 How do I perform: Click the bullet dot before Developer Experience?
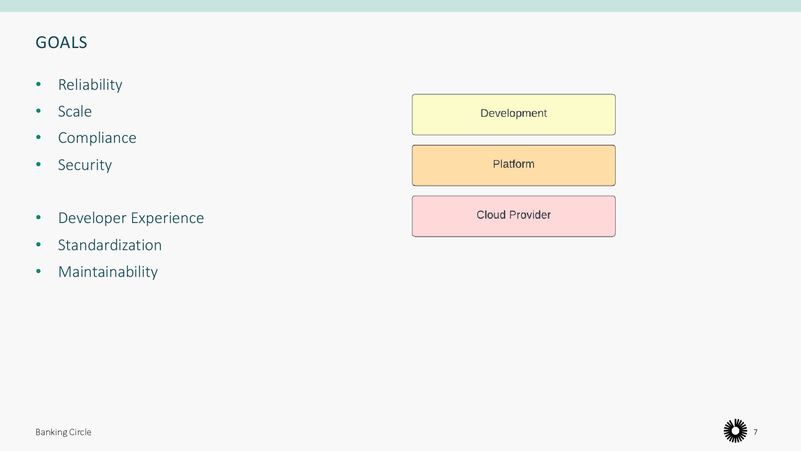(39, 218)
